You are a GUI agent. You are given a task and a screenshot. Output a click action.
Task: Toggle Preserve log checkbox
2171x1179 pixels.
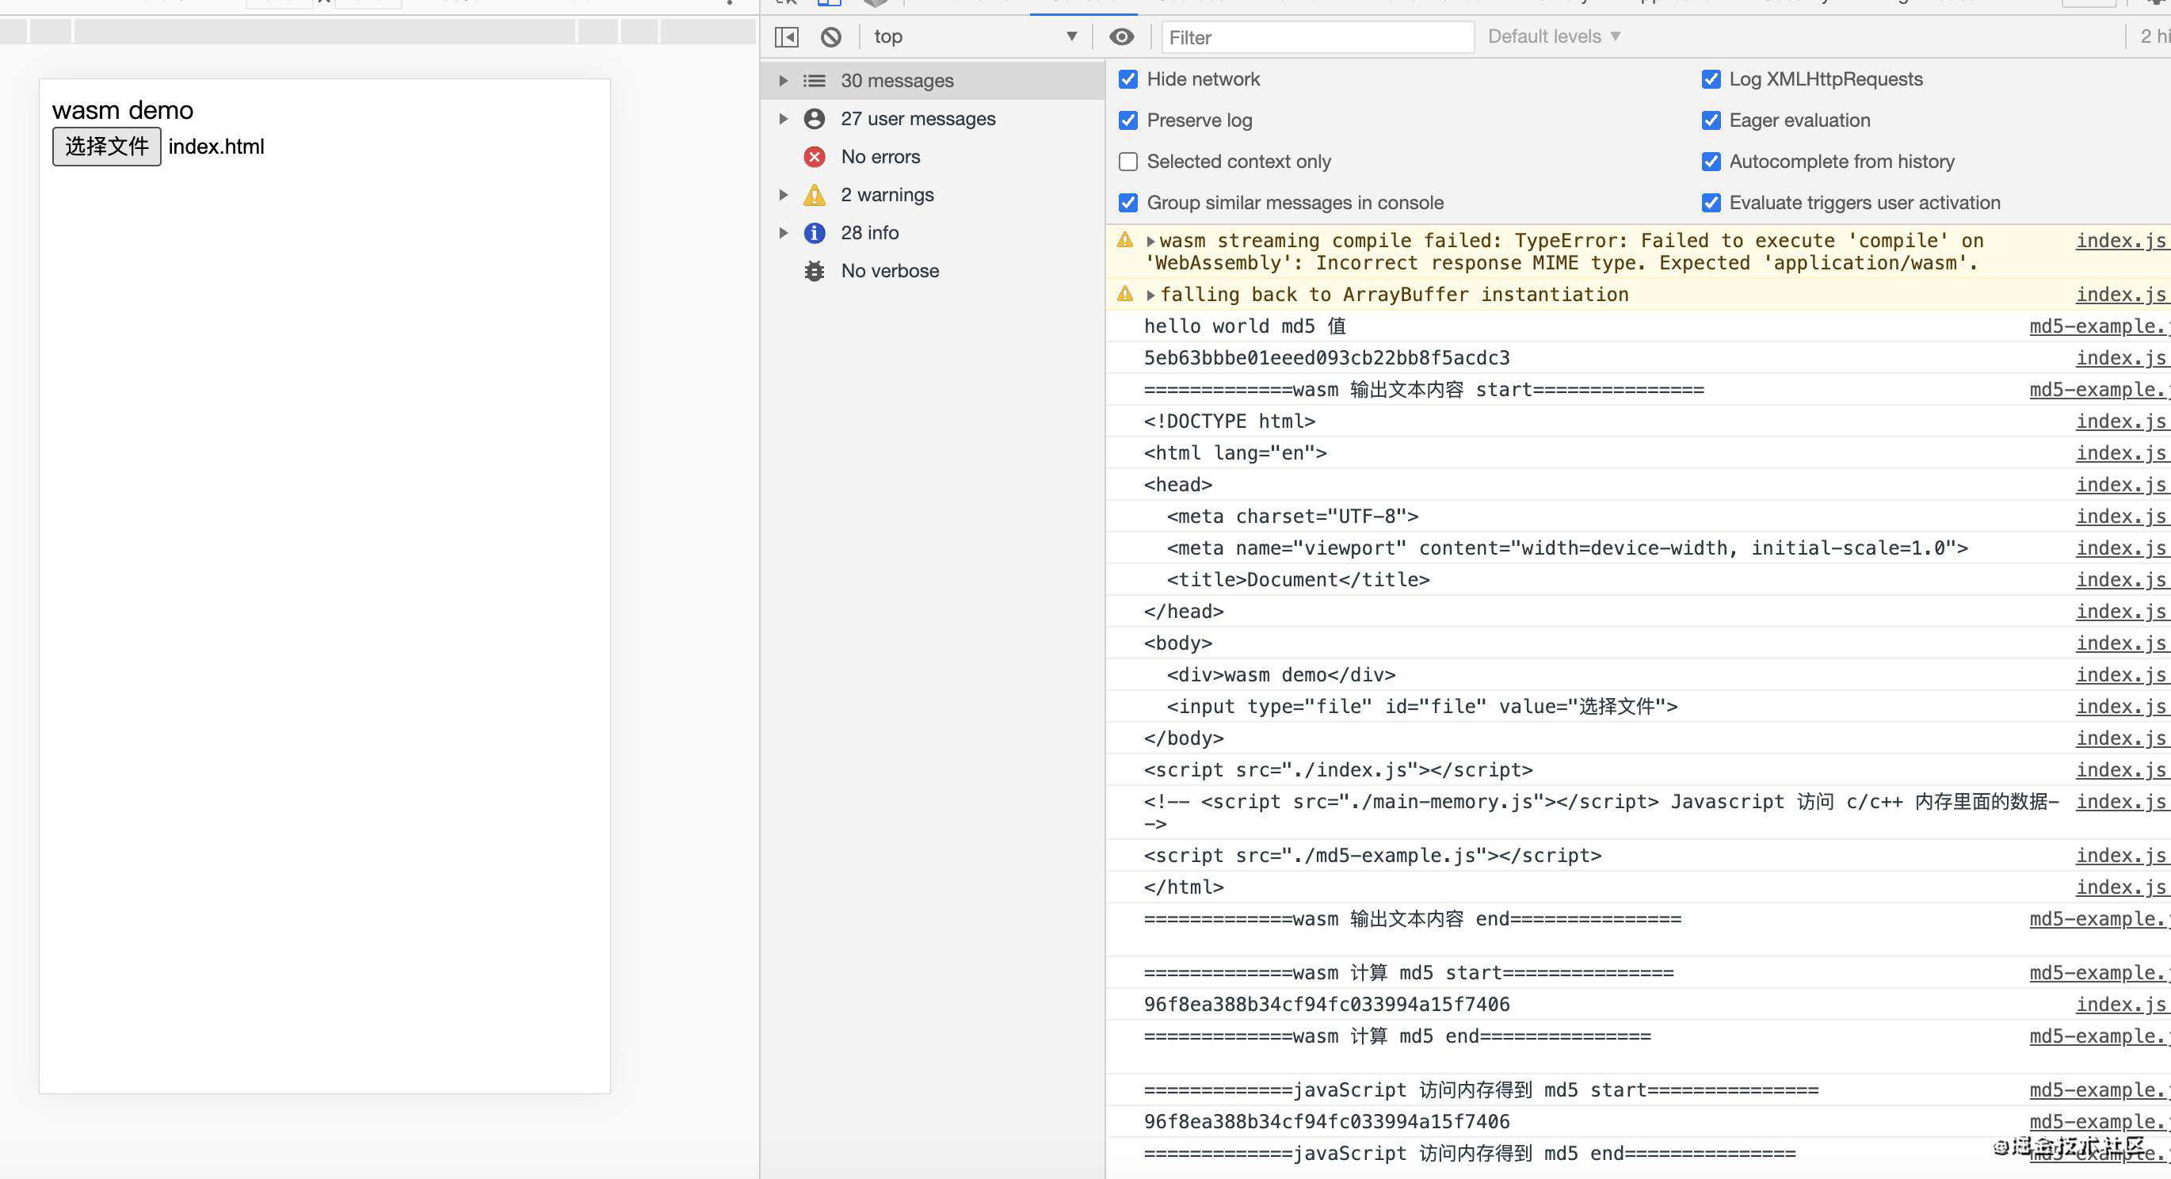(1127, 120)
